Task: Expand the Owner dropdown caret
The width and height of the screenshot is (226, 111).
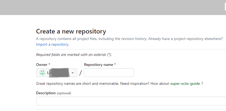Action: click(73, 73)
